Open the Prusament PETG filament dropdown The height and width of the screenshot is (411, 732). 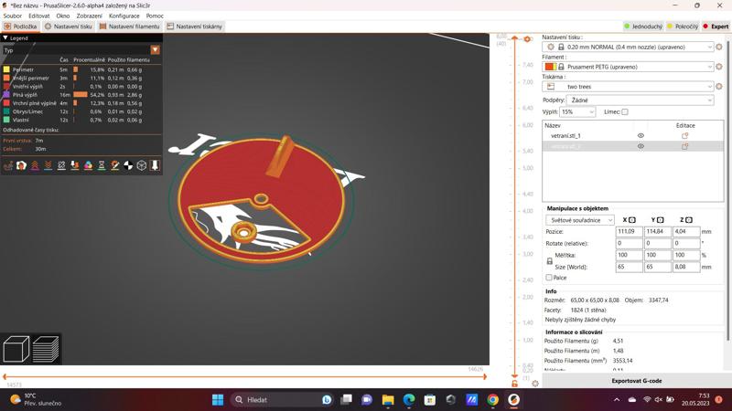[x=628, y=67]
